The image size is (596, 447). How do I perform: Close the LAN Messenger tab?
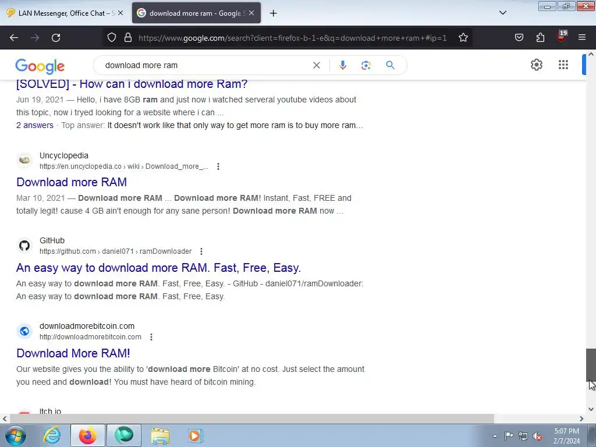point(120,13)
